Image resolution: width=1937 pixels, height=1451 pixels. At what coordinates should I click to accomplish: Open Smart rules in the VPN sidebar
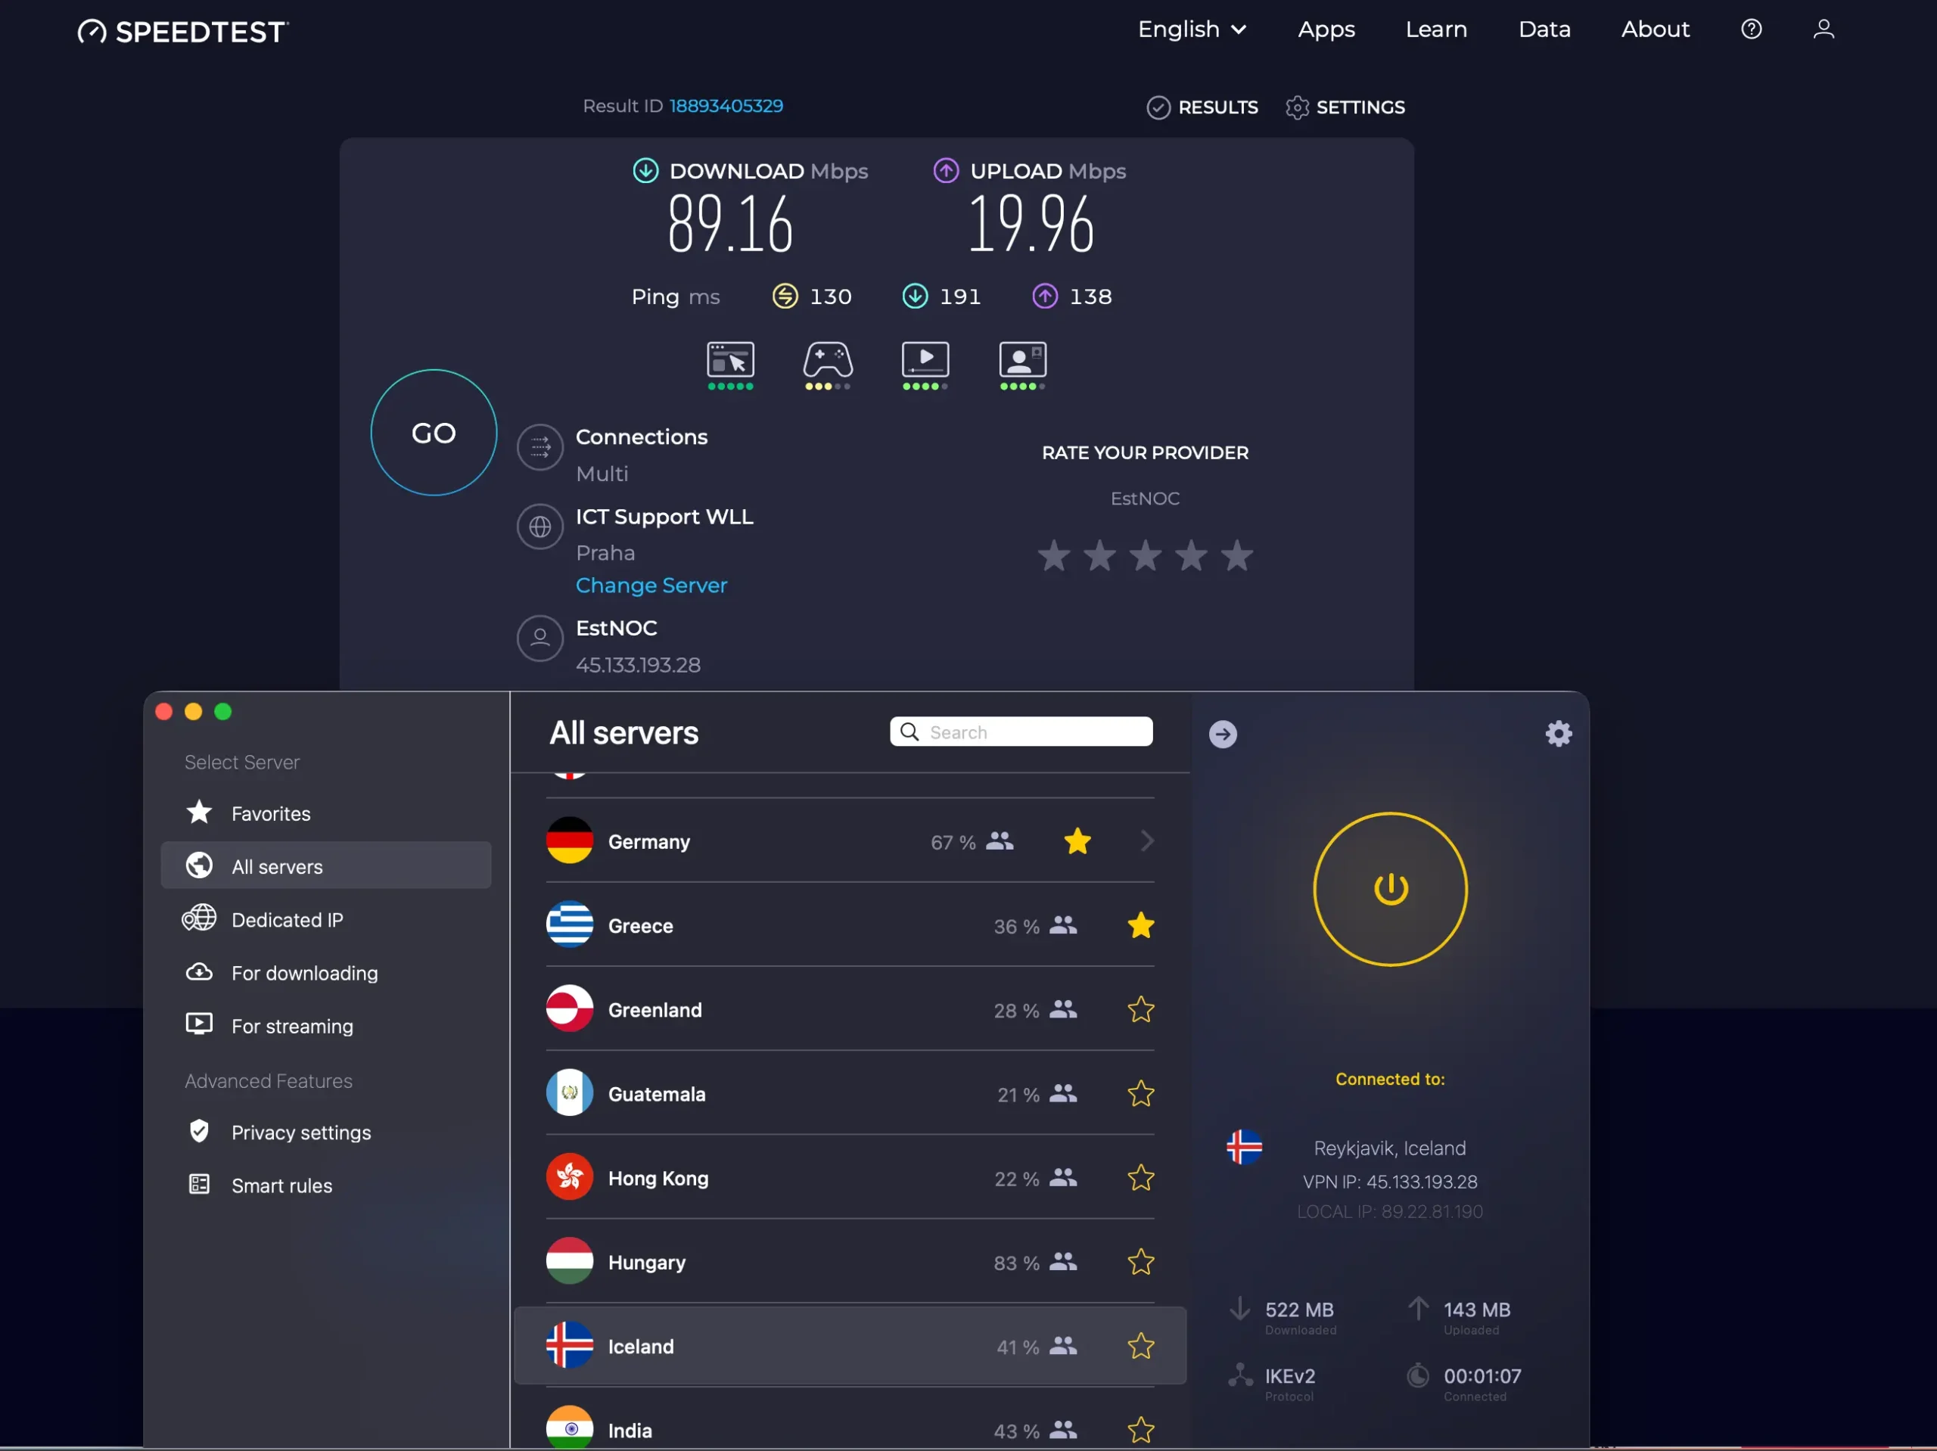(281, 1185)
